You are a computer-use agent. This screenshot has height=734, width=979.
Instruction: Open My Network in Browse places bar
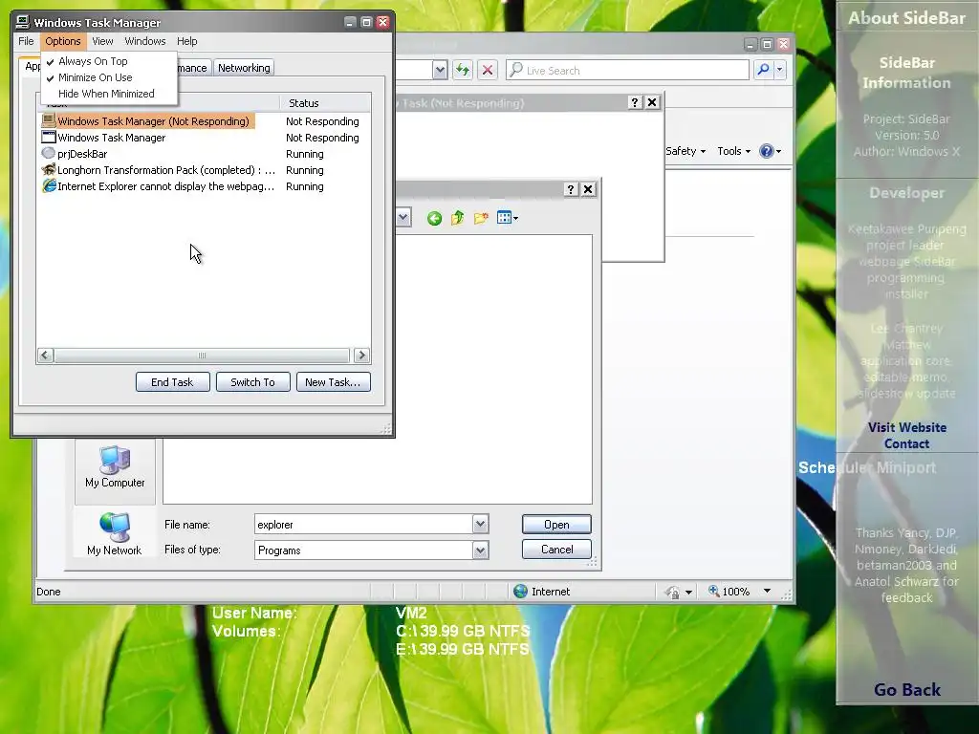click(x=115, y=533)
